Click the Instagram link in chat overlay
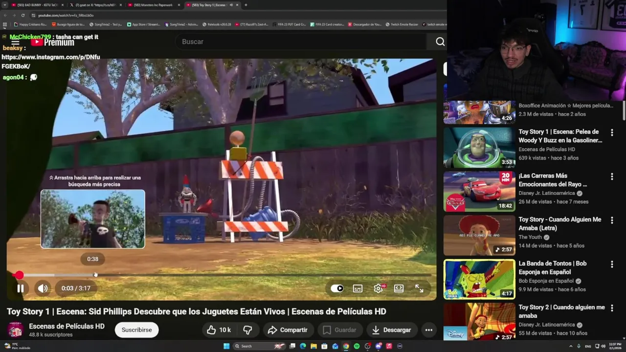 (50, 62)
